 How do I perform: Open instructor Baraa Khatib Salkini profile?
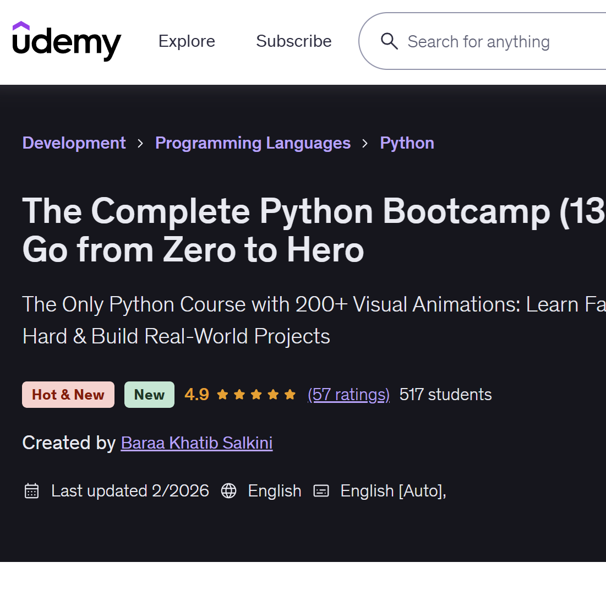coord(196,443)
